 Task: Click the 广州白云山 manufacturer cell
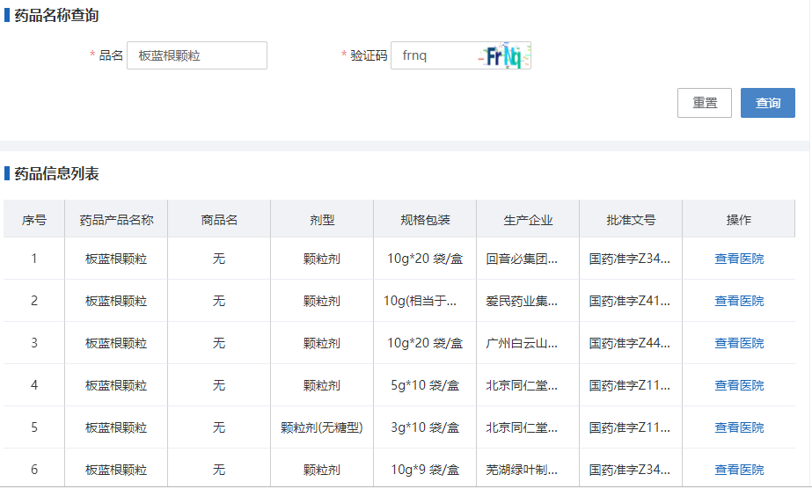[522, 343]
